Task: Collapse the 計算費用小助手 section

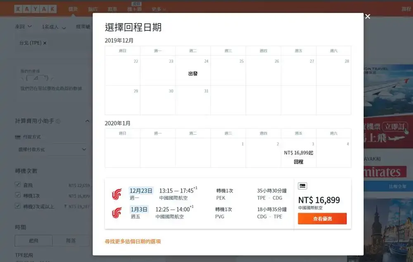Action: (87, 121)
